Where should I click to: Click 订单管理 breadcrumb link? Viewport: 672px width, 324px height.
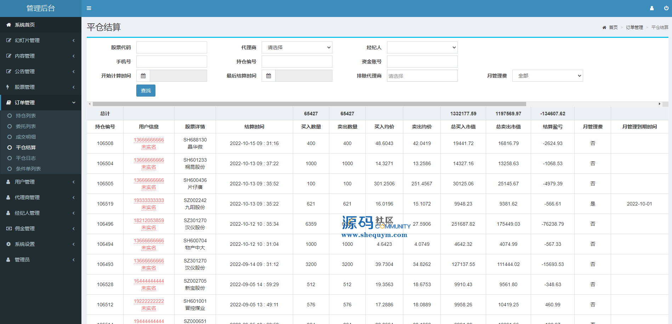[634, 28]
